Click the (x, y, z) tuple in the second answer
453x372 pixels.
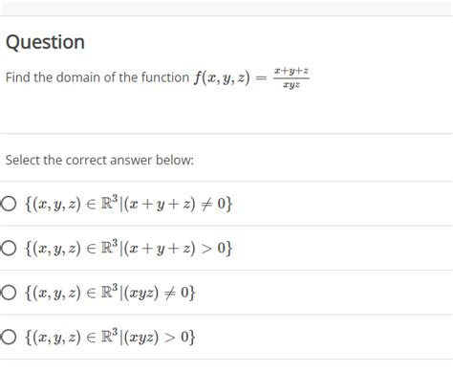click(56, 249)
